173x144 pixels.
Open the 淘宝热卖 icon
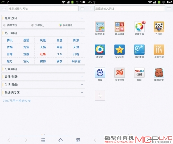[120, 72]
